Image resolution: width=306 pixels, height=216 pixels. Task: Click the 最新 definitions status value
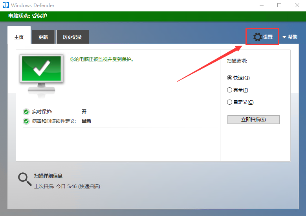(x=86, y=121)
